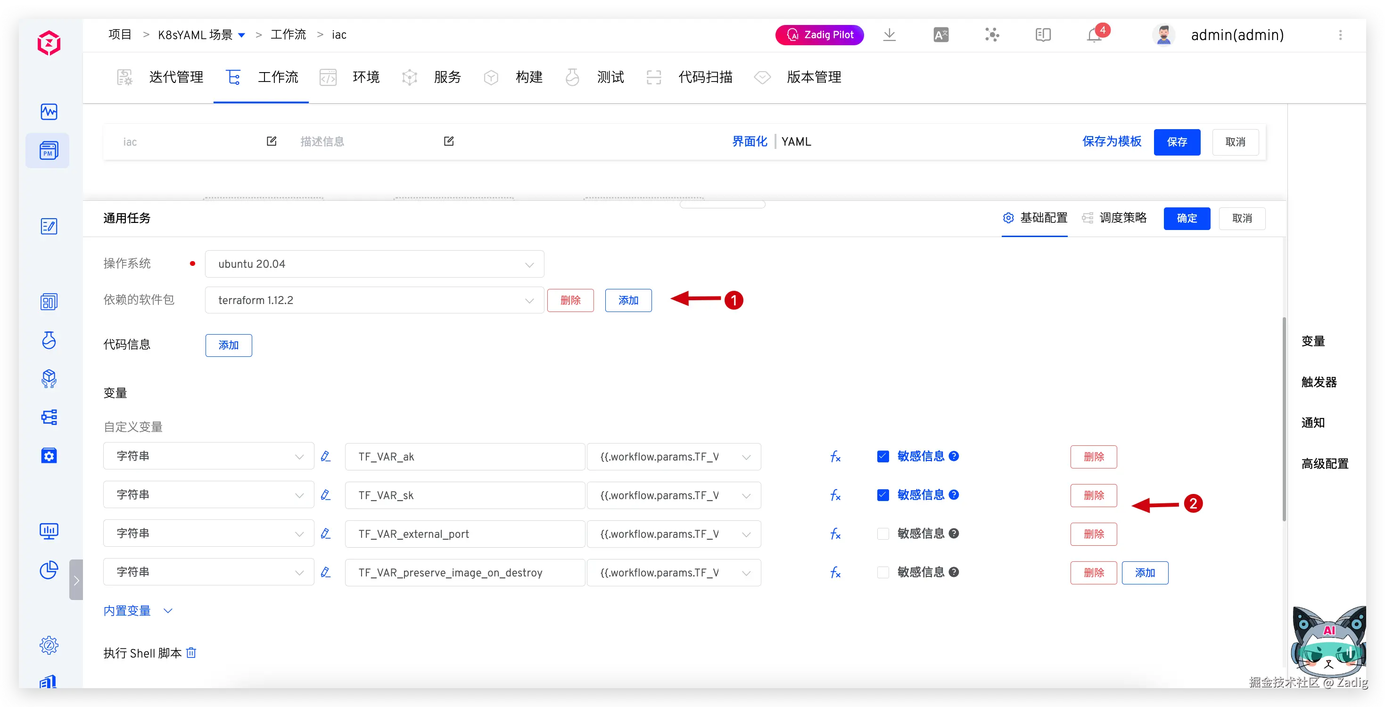
Task: Click the edit icon next to iac name
Action: pyautogui.click(x=272, y=141)
